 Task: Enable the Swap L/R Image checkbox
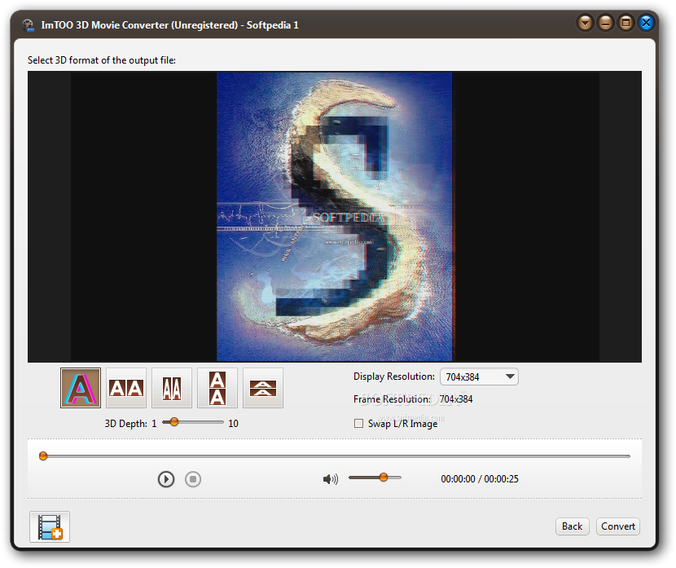(x=358, y=424)
